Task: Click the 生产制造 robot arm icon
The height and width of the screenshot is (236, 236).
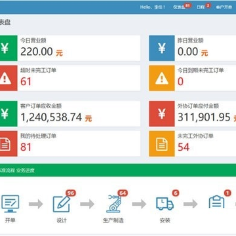Action: (113, 204)
